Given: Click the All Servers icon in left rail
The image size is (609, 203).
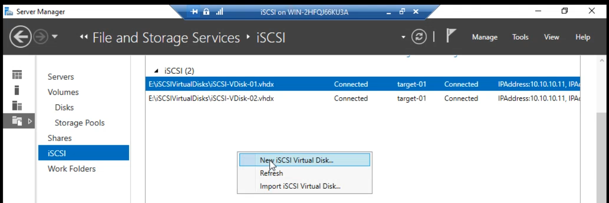Looking at the screenshot, I should tap(17, 105).
